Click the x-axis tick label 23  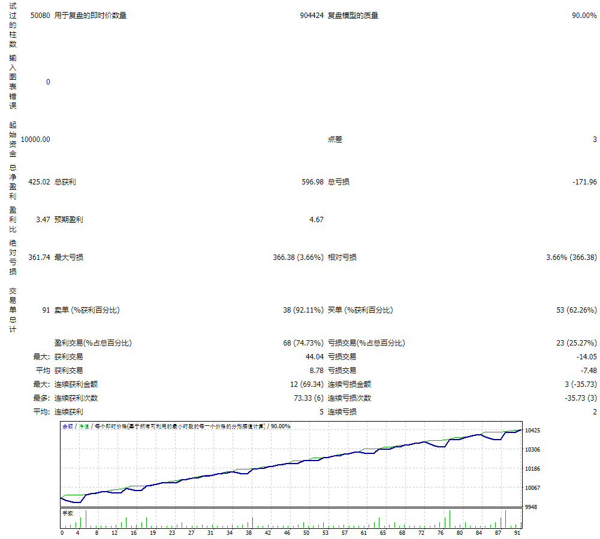[x=172, y=533]
